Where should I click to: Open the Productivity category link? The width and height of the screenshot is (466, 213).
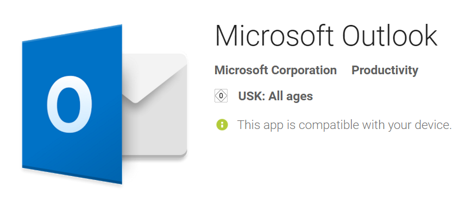(385, 70)
